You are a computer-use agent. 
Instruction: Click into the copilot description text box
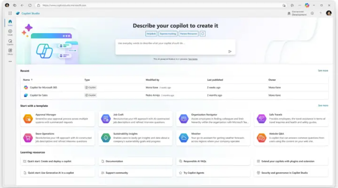click(x=175, y=47)
